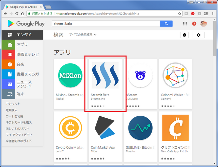Click the Google Play logo

click(26, 23)
